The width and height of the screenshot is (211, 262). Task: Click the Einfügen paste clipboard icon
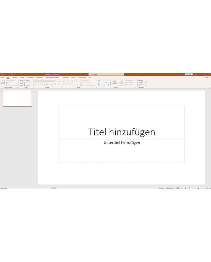[x=3, y=81]
